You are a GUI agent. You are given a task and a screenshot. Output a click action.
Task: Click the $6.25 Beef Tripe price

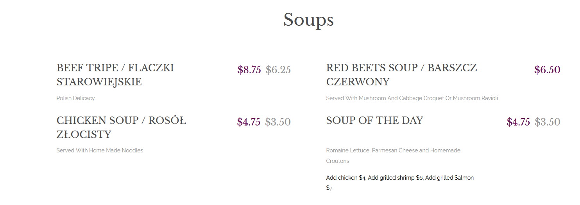click(278, 70)
